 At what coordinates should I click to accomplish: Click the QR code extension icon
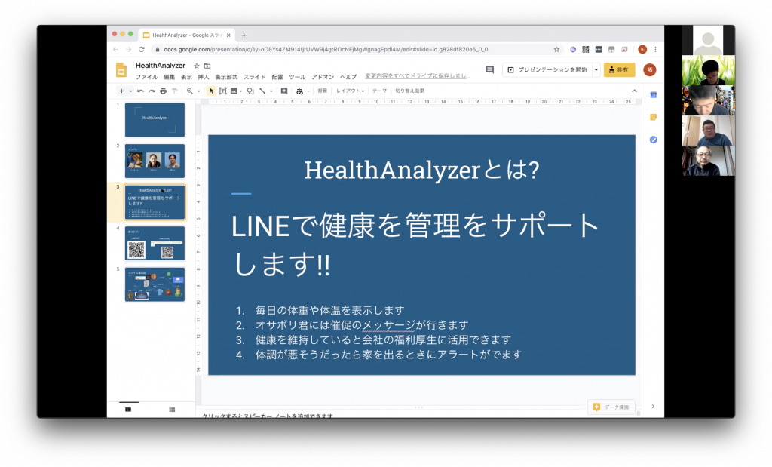(x=585, y=49)
